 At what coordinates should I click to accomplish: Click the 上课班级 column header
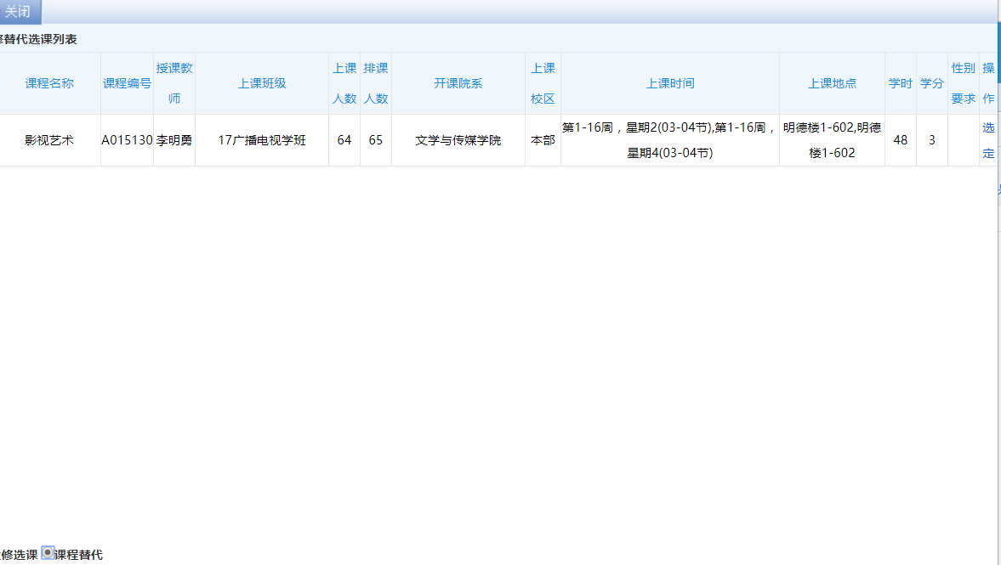(x=262, y=83)
